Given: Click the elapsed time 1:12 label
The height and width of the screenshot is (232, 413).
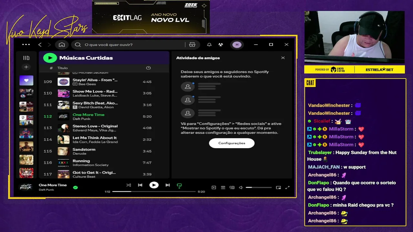Looking at the screenshot, I should (107, 192).
